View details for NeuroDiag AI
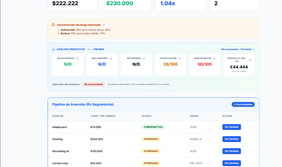This screenshot has width=282, height=167. click(x=231, y=151)
